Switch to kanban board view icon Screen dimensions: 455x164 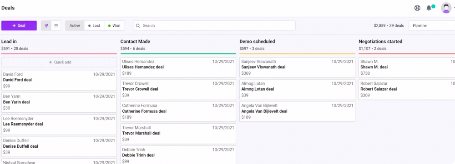46,26
